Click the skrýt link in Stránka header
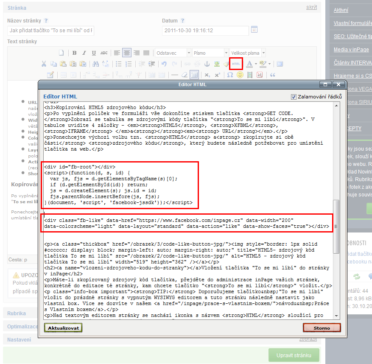 [311, 8]
